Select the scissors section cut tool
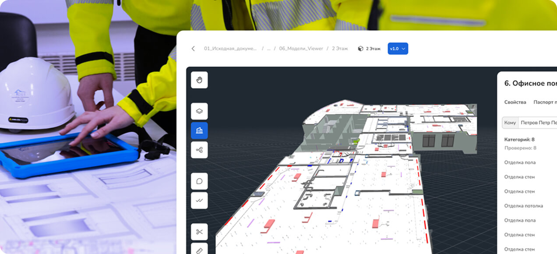This screenshot has height=254, width=557. [199, 232]
